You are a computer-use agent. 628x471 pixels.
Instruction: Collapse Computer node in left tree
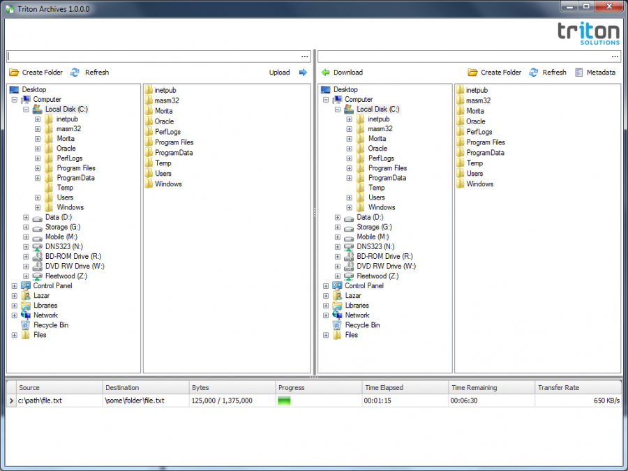(x=15, y=99)
